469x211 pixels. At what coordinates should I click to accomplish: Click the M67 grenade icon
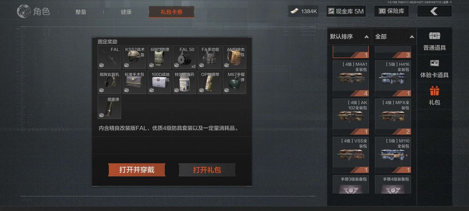click(234, 82)
